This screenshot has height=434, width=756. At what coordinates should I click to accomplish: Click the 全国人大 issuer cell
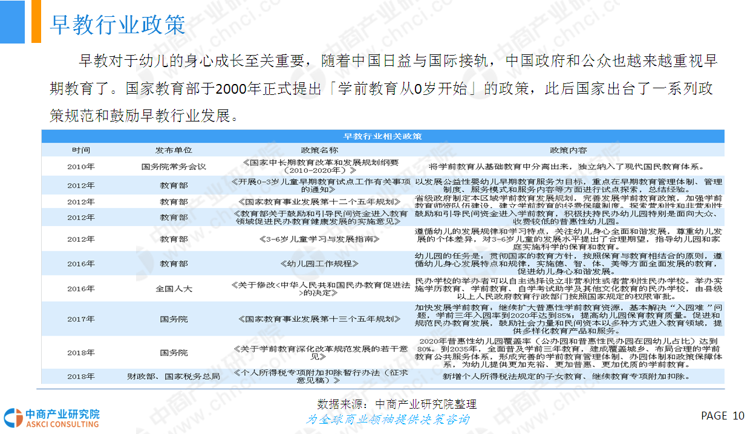tap(174, 288)
